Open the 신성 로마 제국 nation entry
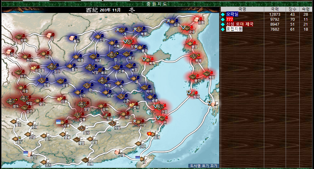The image size is (314, 169). [240, 24]
